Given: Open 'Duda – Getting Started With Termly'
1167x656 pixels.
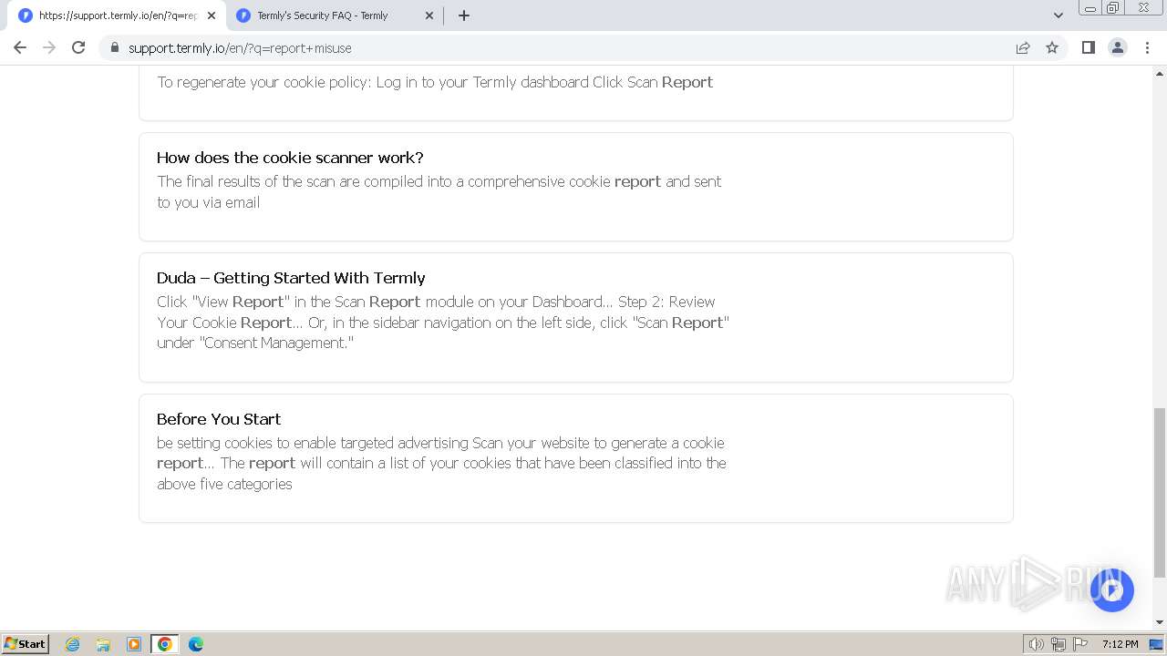Looking at the screenshot, I should [291, 278].
